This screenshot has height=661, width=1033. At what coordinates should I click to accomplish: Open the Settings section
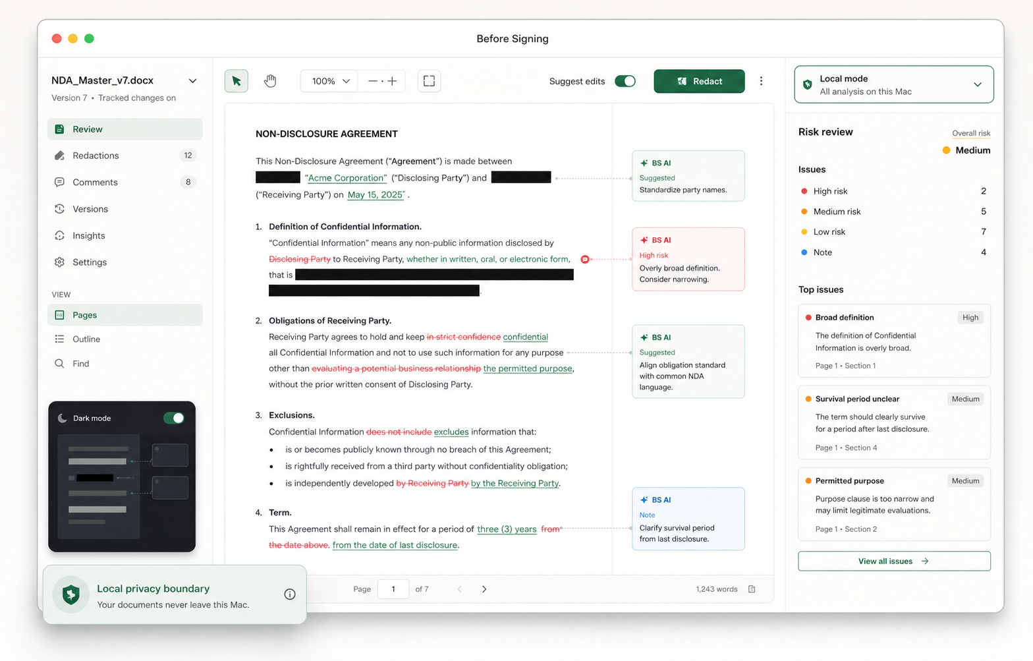(125, 262)
